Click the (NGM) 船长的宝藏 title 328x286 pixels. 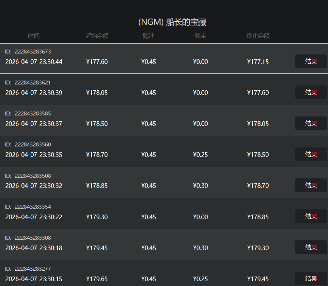pos(172,22)
